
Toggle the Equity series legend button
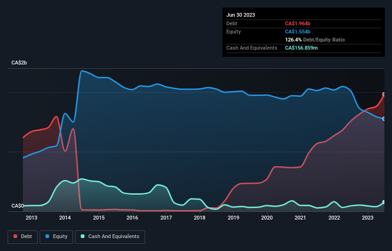coord(56,237)
